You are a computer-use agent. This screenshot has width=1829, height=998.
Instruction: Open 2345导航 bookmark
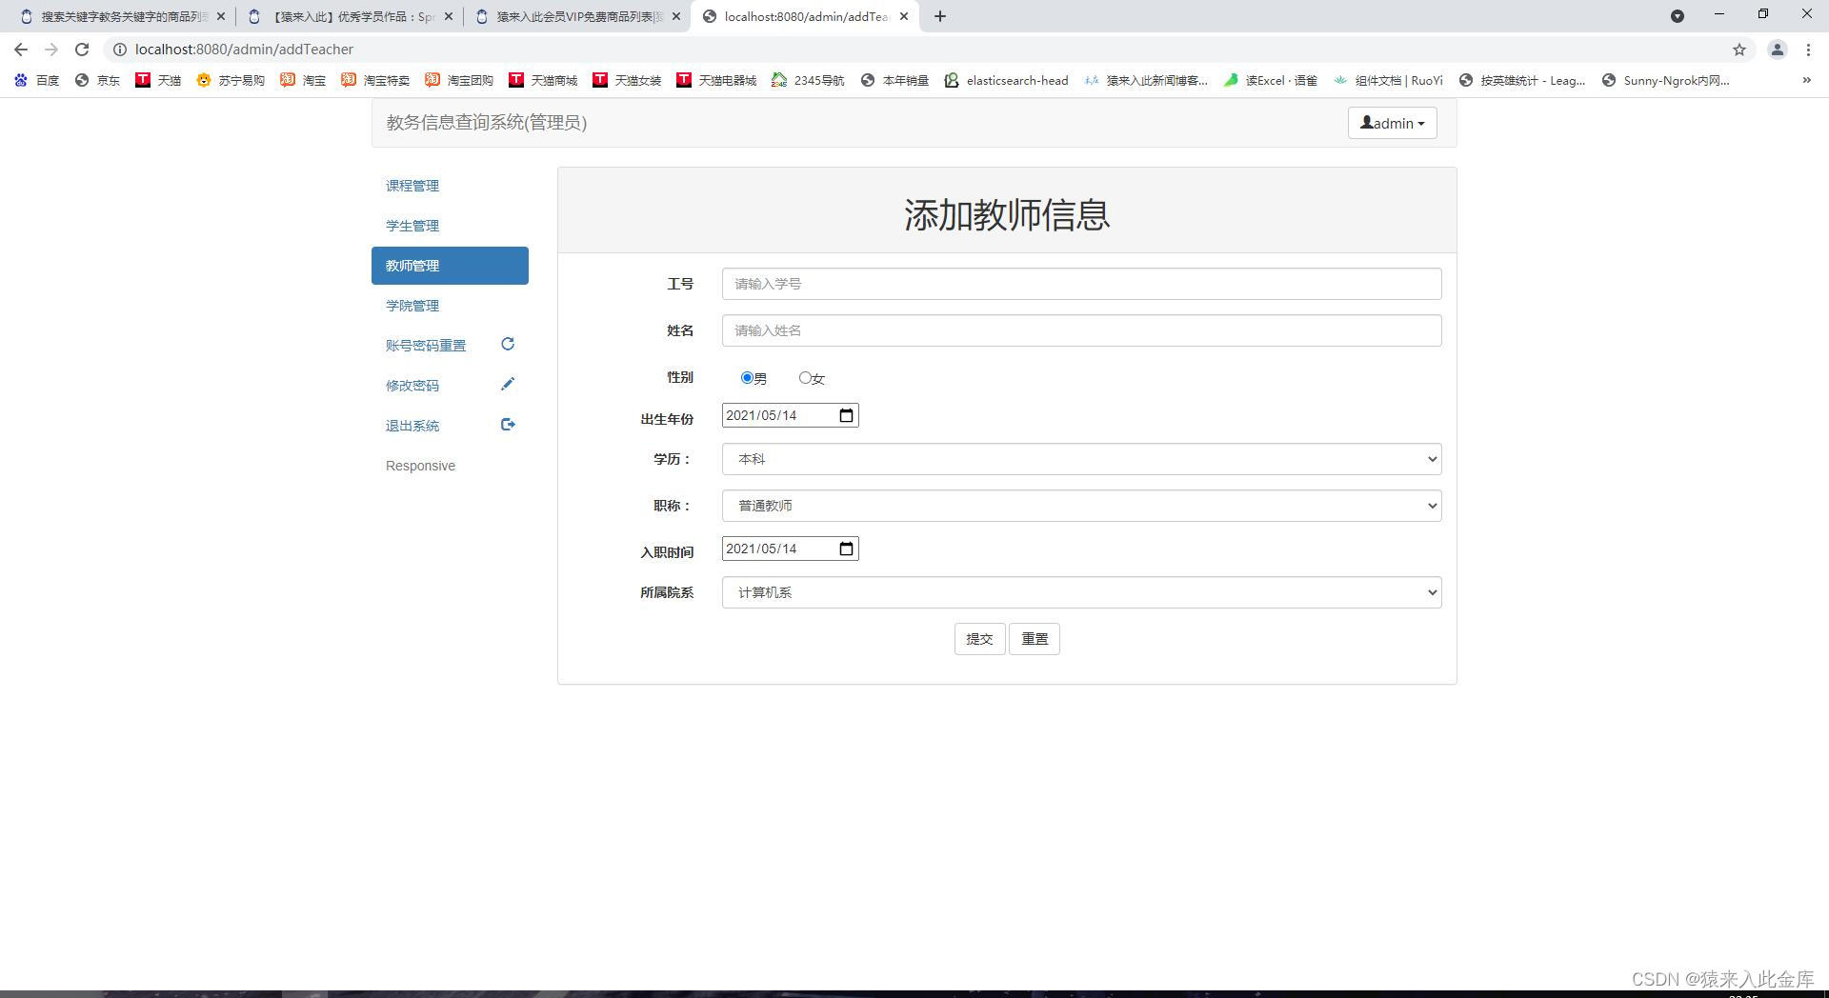coord(808,80)
